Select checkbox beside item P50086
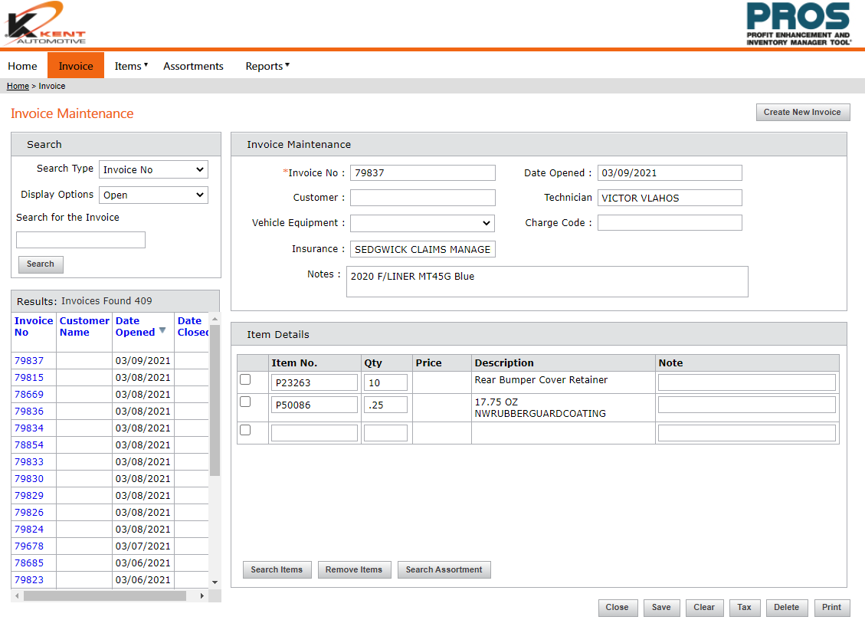Screen dimensions: 865x620 [245, 402]
